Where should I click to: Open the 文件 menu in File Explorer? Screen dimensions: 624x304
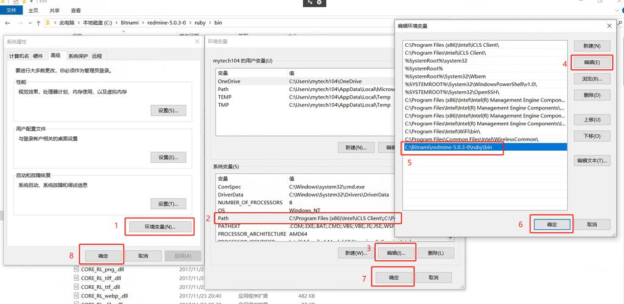click(x=11, y=10)
